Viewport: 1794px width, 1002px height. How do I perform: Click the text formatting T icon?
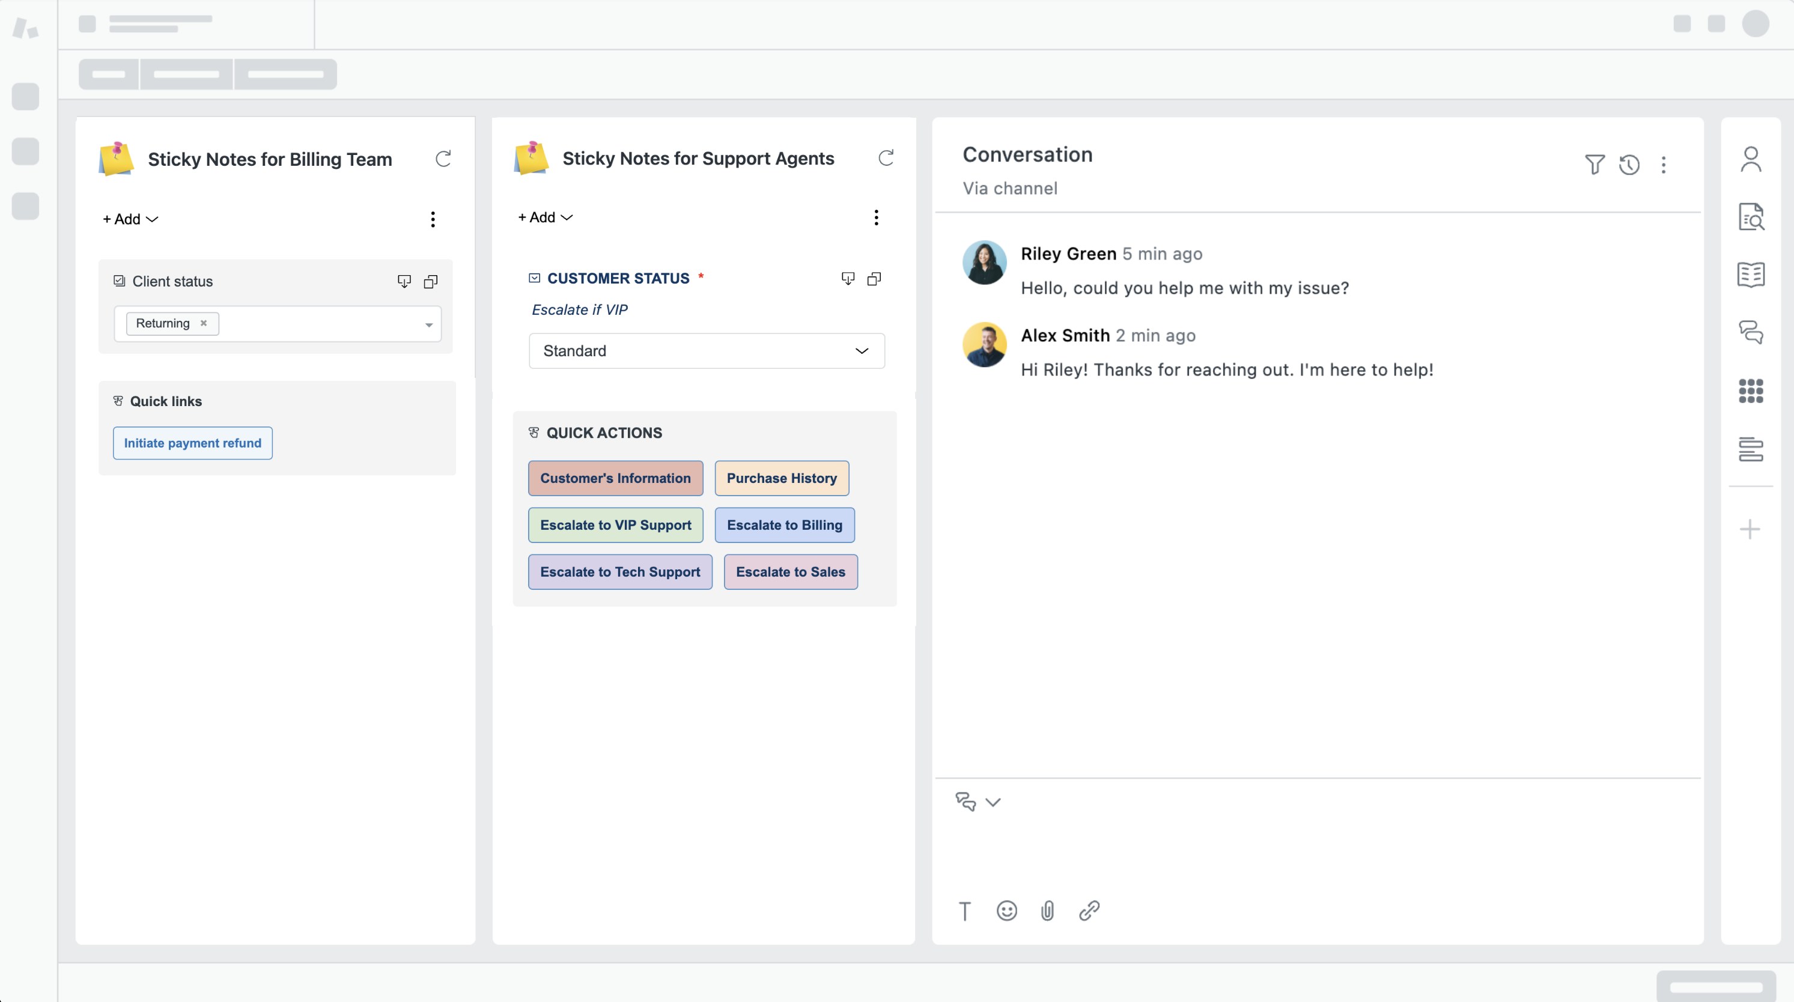pyautogui.click(x=964, y=911)
